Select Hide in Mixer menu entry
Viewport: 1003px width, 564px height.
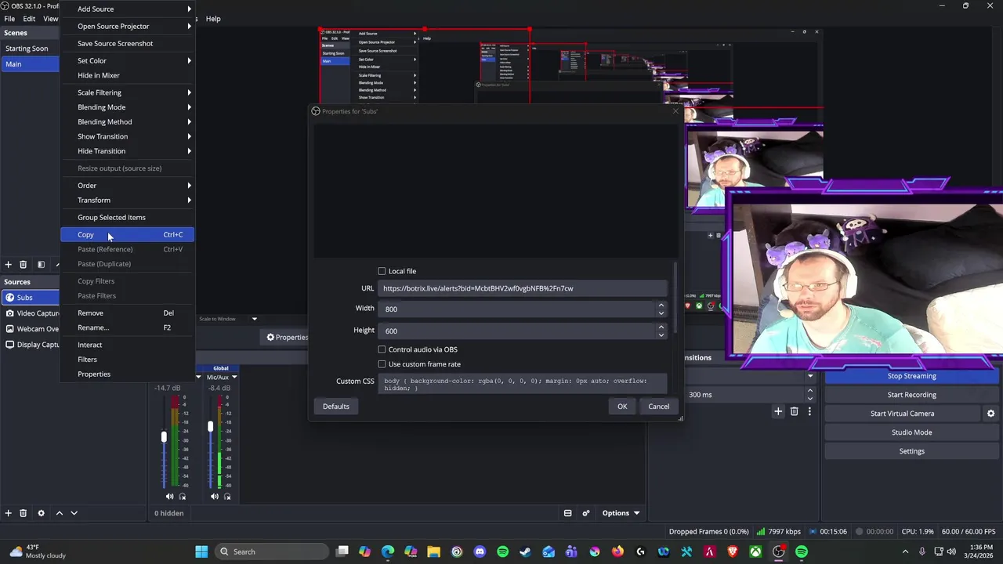[127, 75]
